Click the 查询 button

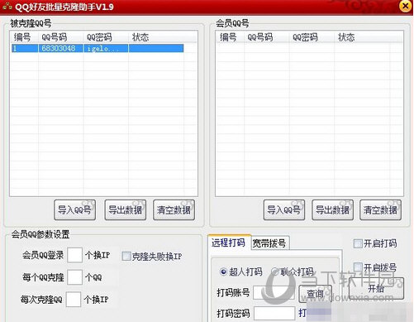(x=316, y=294)
